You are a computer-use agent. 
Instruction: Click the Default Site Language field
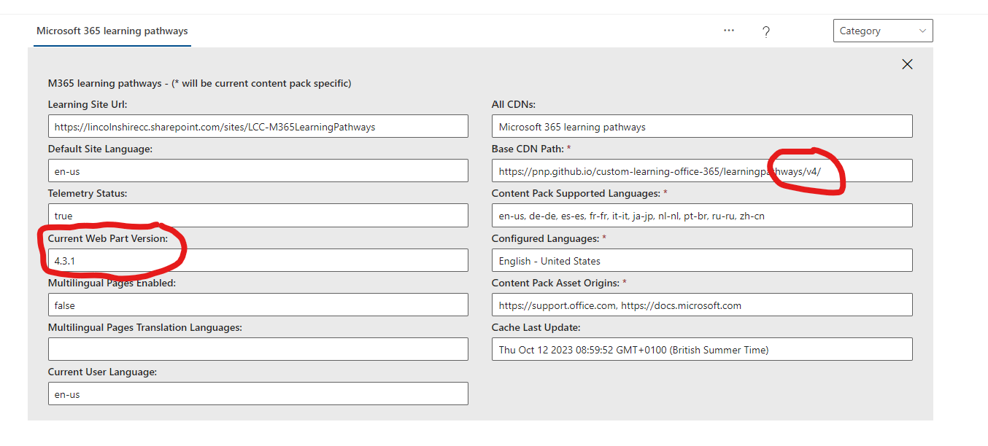(x=258, y=171)
